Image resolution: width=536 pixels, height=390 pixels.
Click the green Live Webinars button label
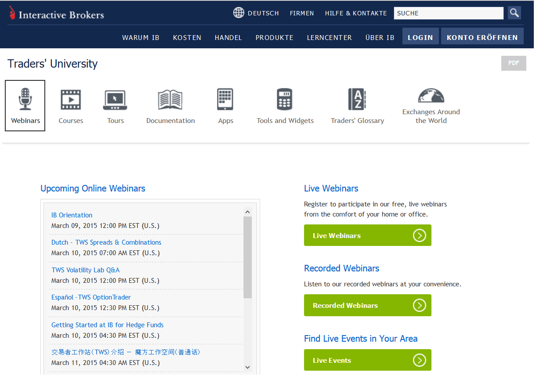[337, 235]
